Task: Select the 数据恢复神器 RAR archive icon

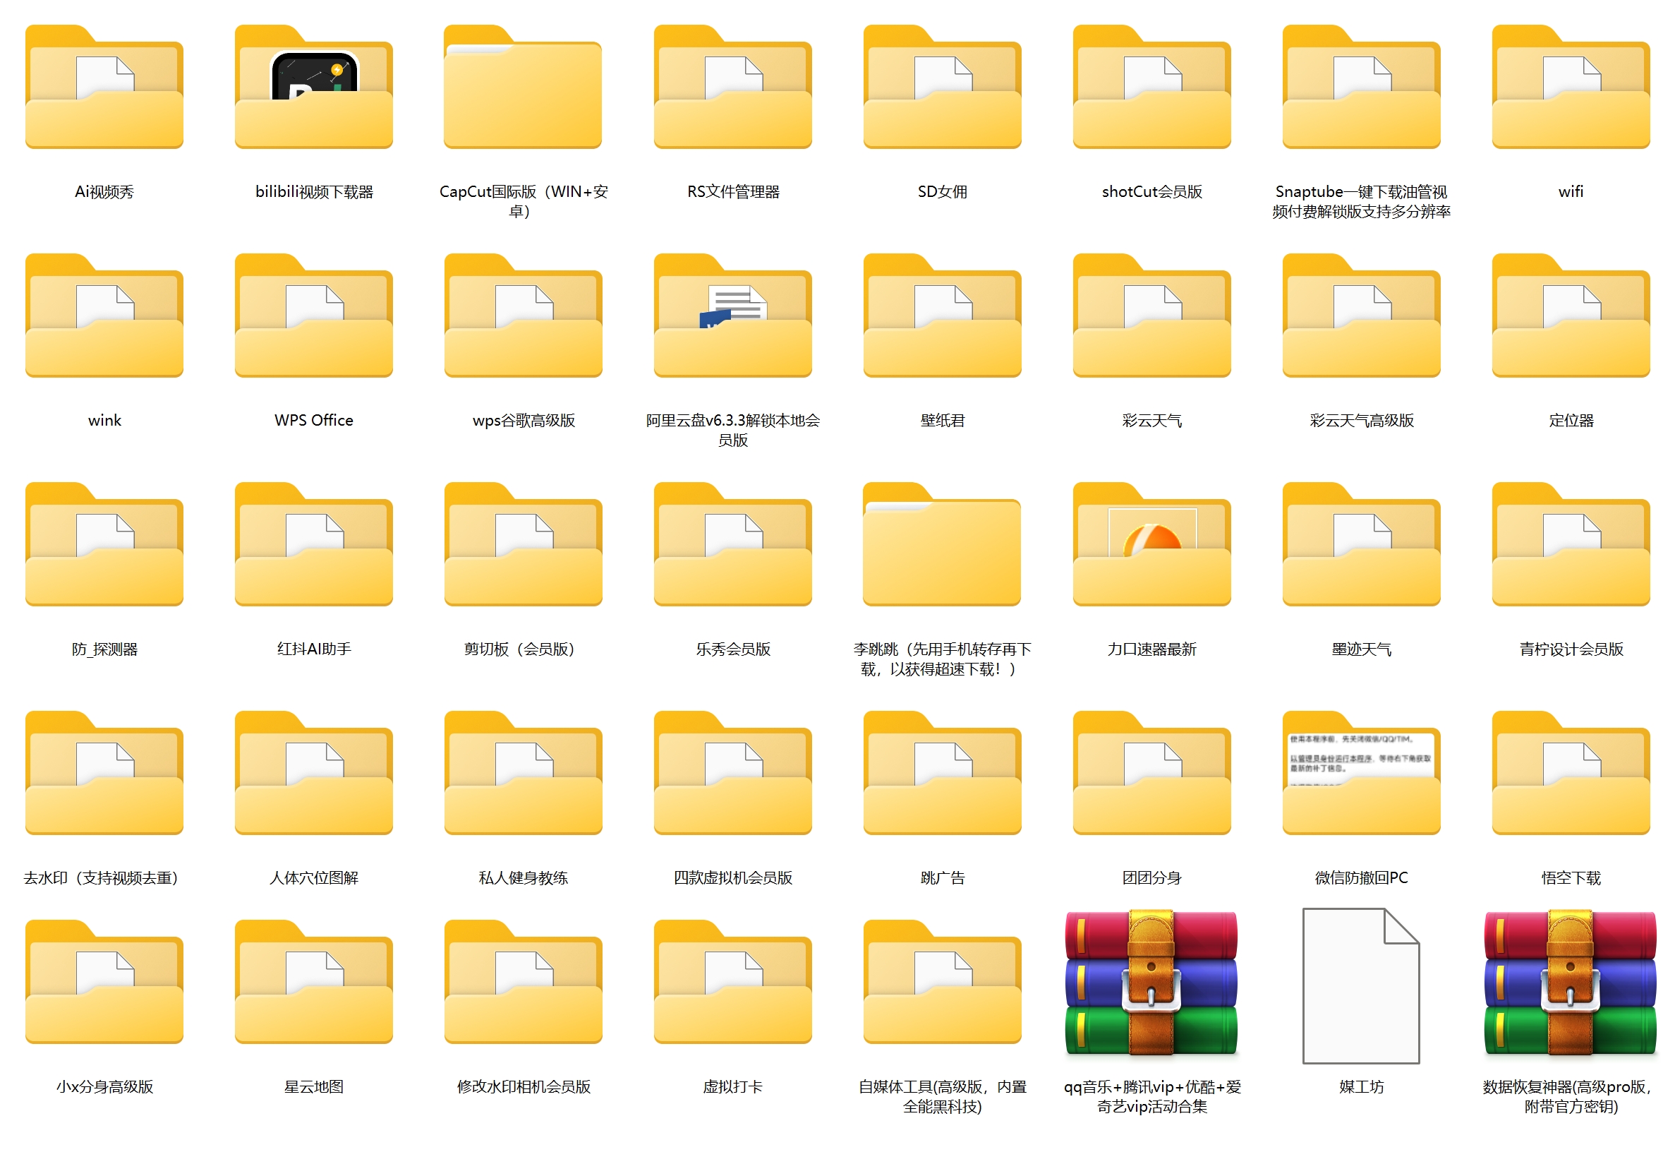Action: 1570,983
